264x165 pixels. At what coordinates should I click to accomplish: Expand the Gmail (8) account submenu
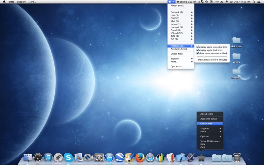[x=181, y=30]
